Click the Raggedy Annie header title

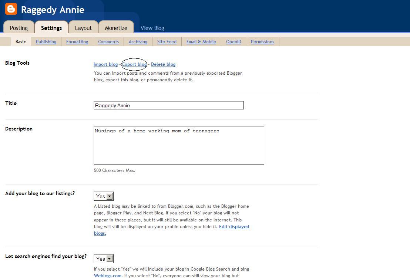pos(53,10)
